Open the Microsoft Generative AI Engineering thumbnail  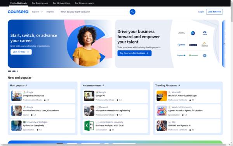(x=89, y=111)
